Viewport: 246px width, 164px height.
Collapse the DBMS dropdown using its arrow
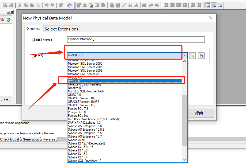(185, 55)
